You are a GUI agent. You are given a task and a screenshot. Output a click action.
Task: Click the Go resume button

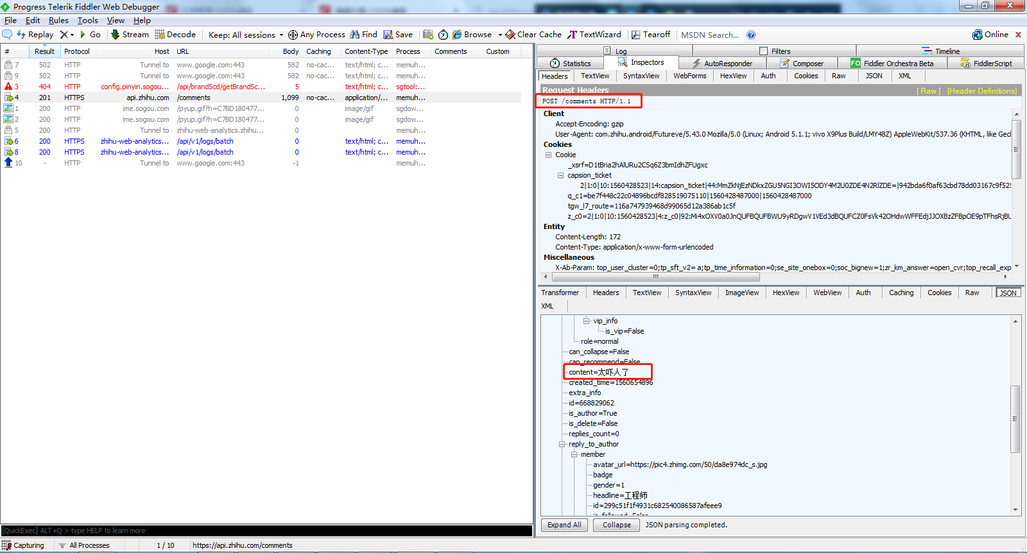coord(91,35)
